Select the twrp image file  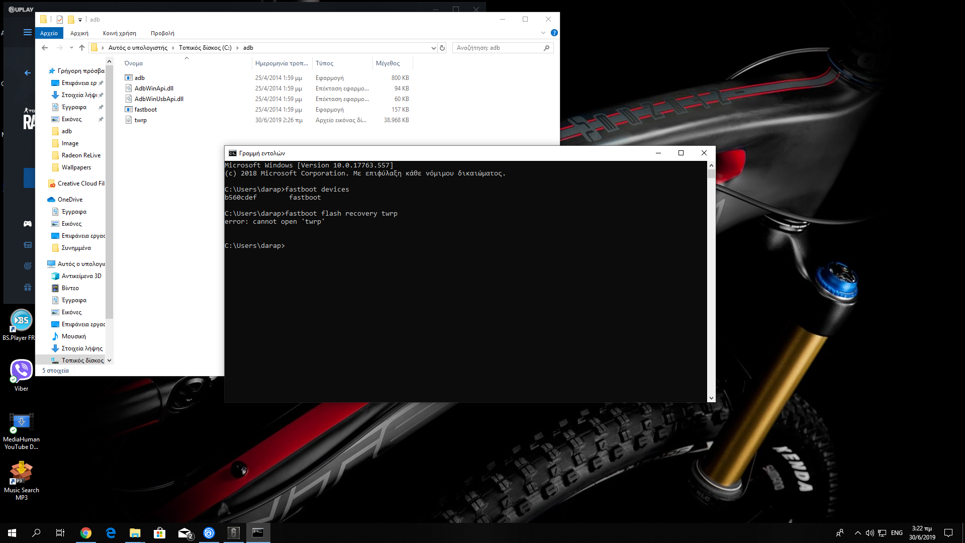(140, 120)
